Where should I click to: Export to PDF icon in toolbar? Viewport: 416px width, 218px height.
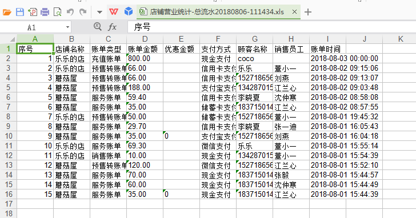click(33, 12)
